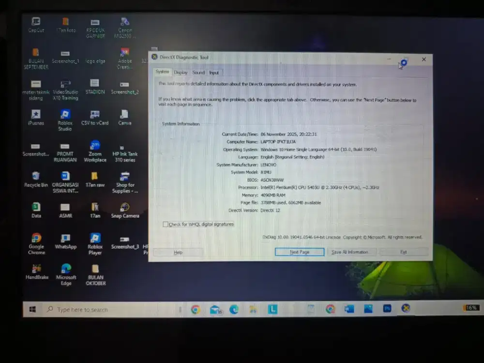Click Save All Information
This screenshot has height=363, width=484.
(x=352, y=252)
